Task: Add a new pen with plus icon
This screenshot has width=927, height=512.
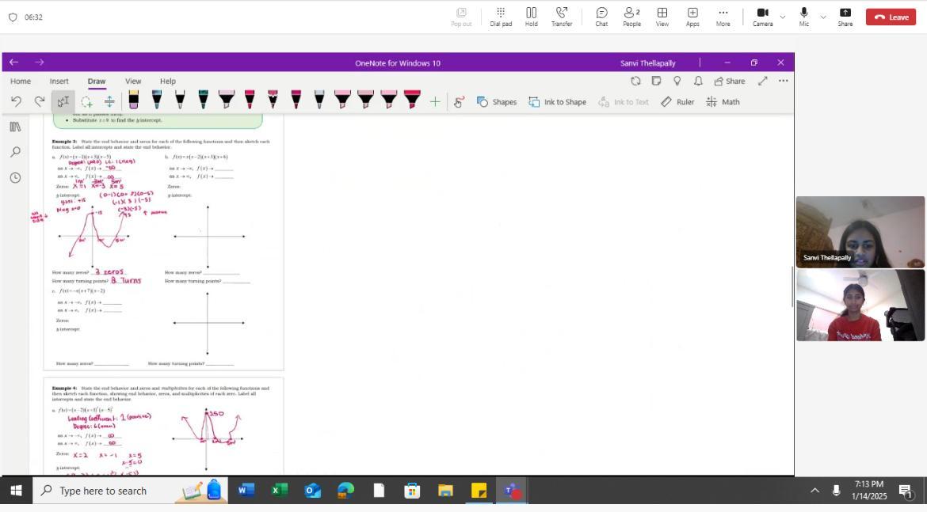Action: [x=434, y=101]
